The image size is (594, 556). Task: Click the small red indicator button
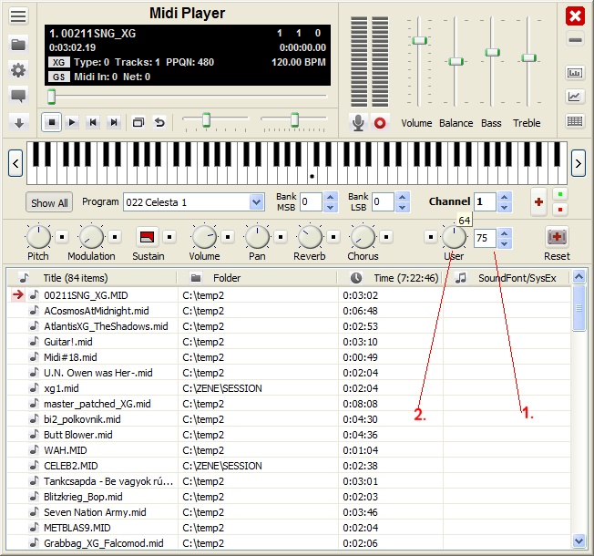[x=560, y=210]
